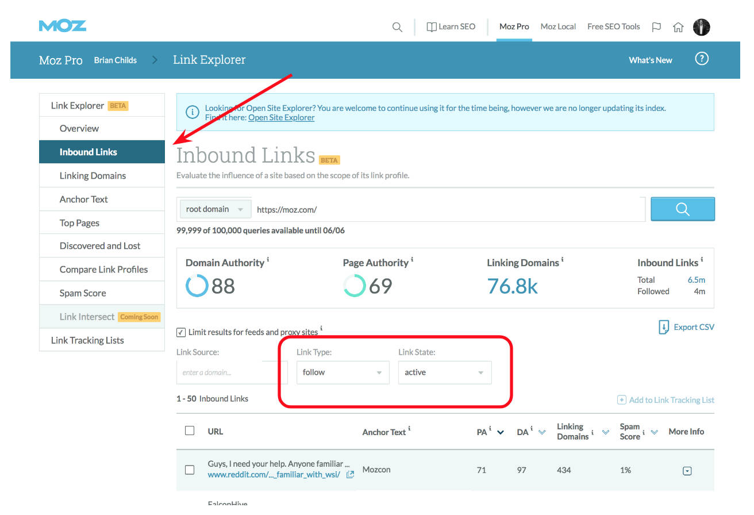The image size is (754, 515).
Task: Open the search magnifier in top navigation
Action: 397,26
